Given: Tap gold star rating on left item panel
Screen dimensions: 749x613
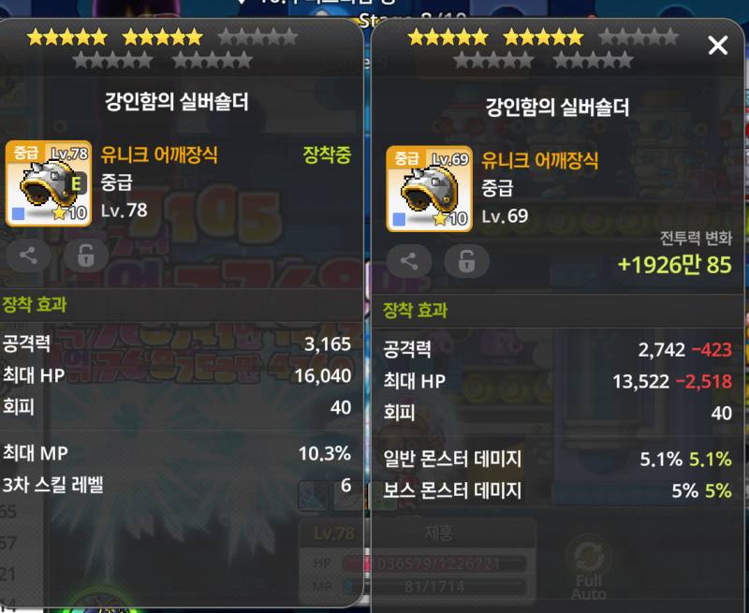Looking at the screenshot, I should coord(114,36).
